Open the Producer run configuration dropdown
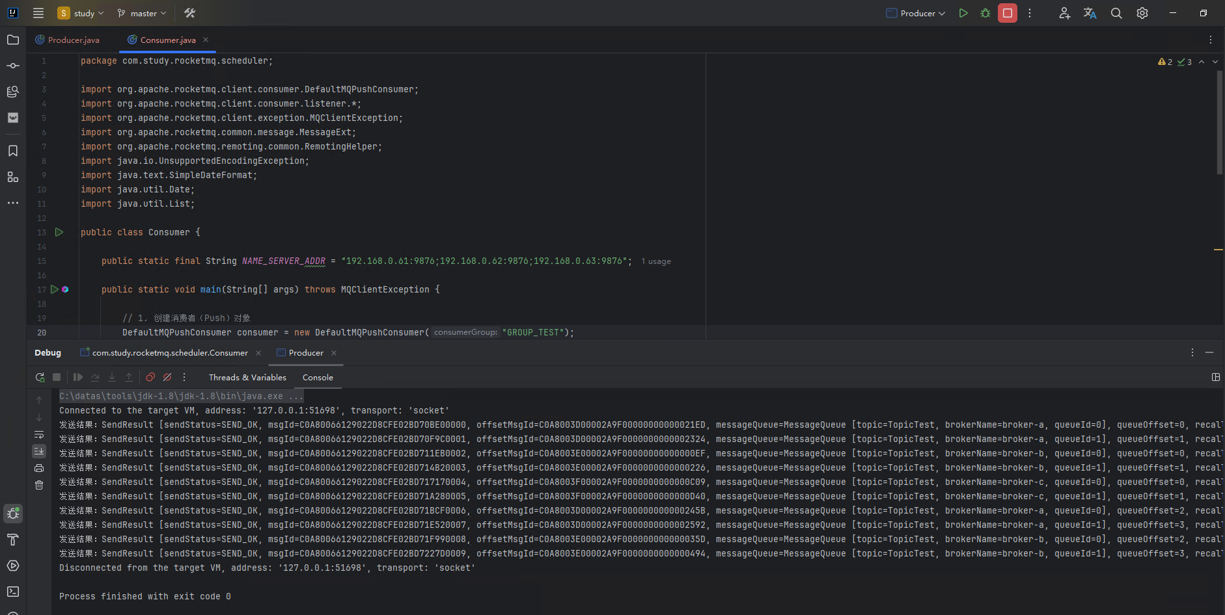The image size is (1225, 615). (x=916, y=13)
